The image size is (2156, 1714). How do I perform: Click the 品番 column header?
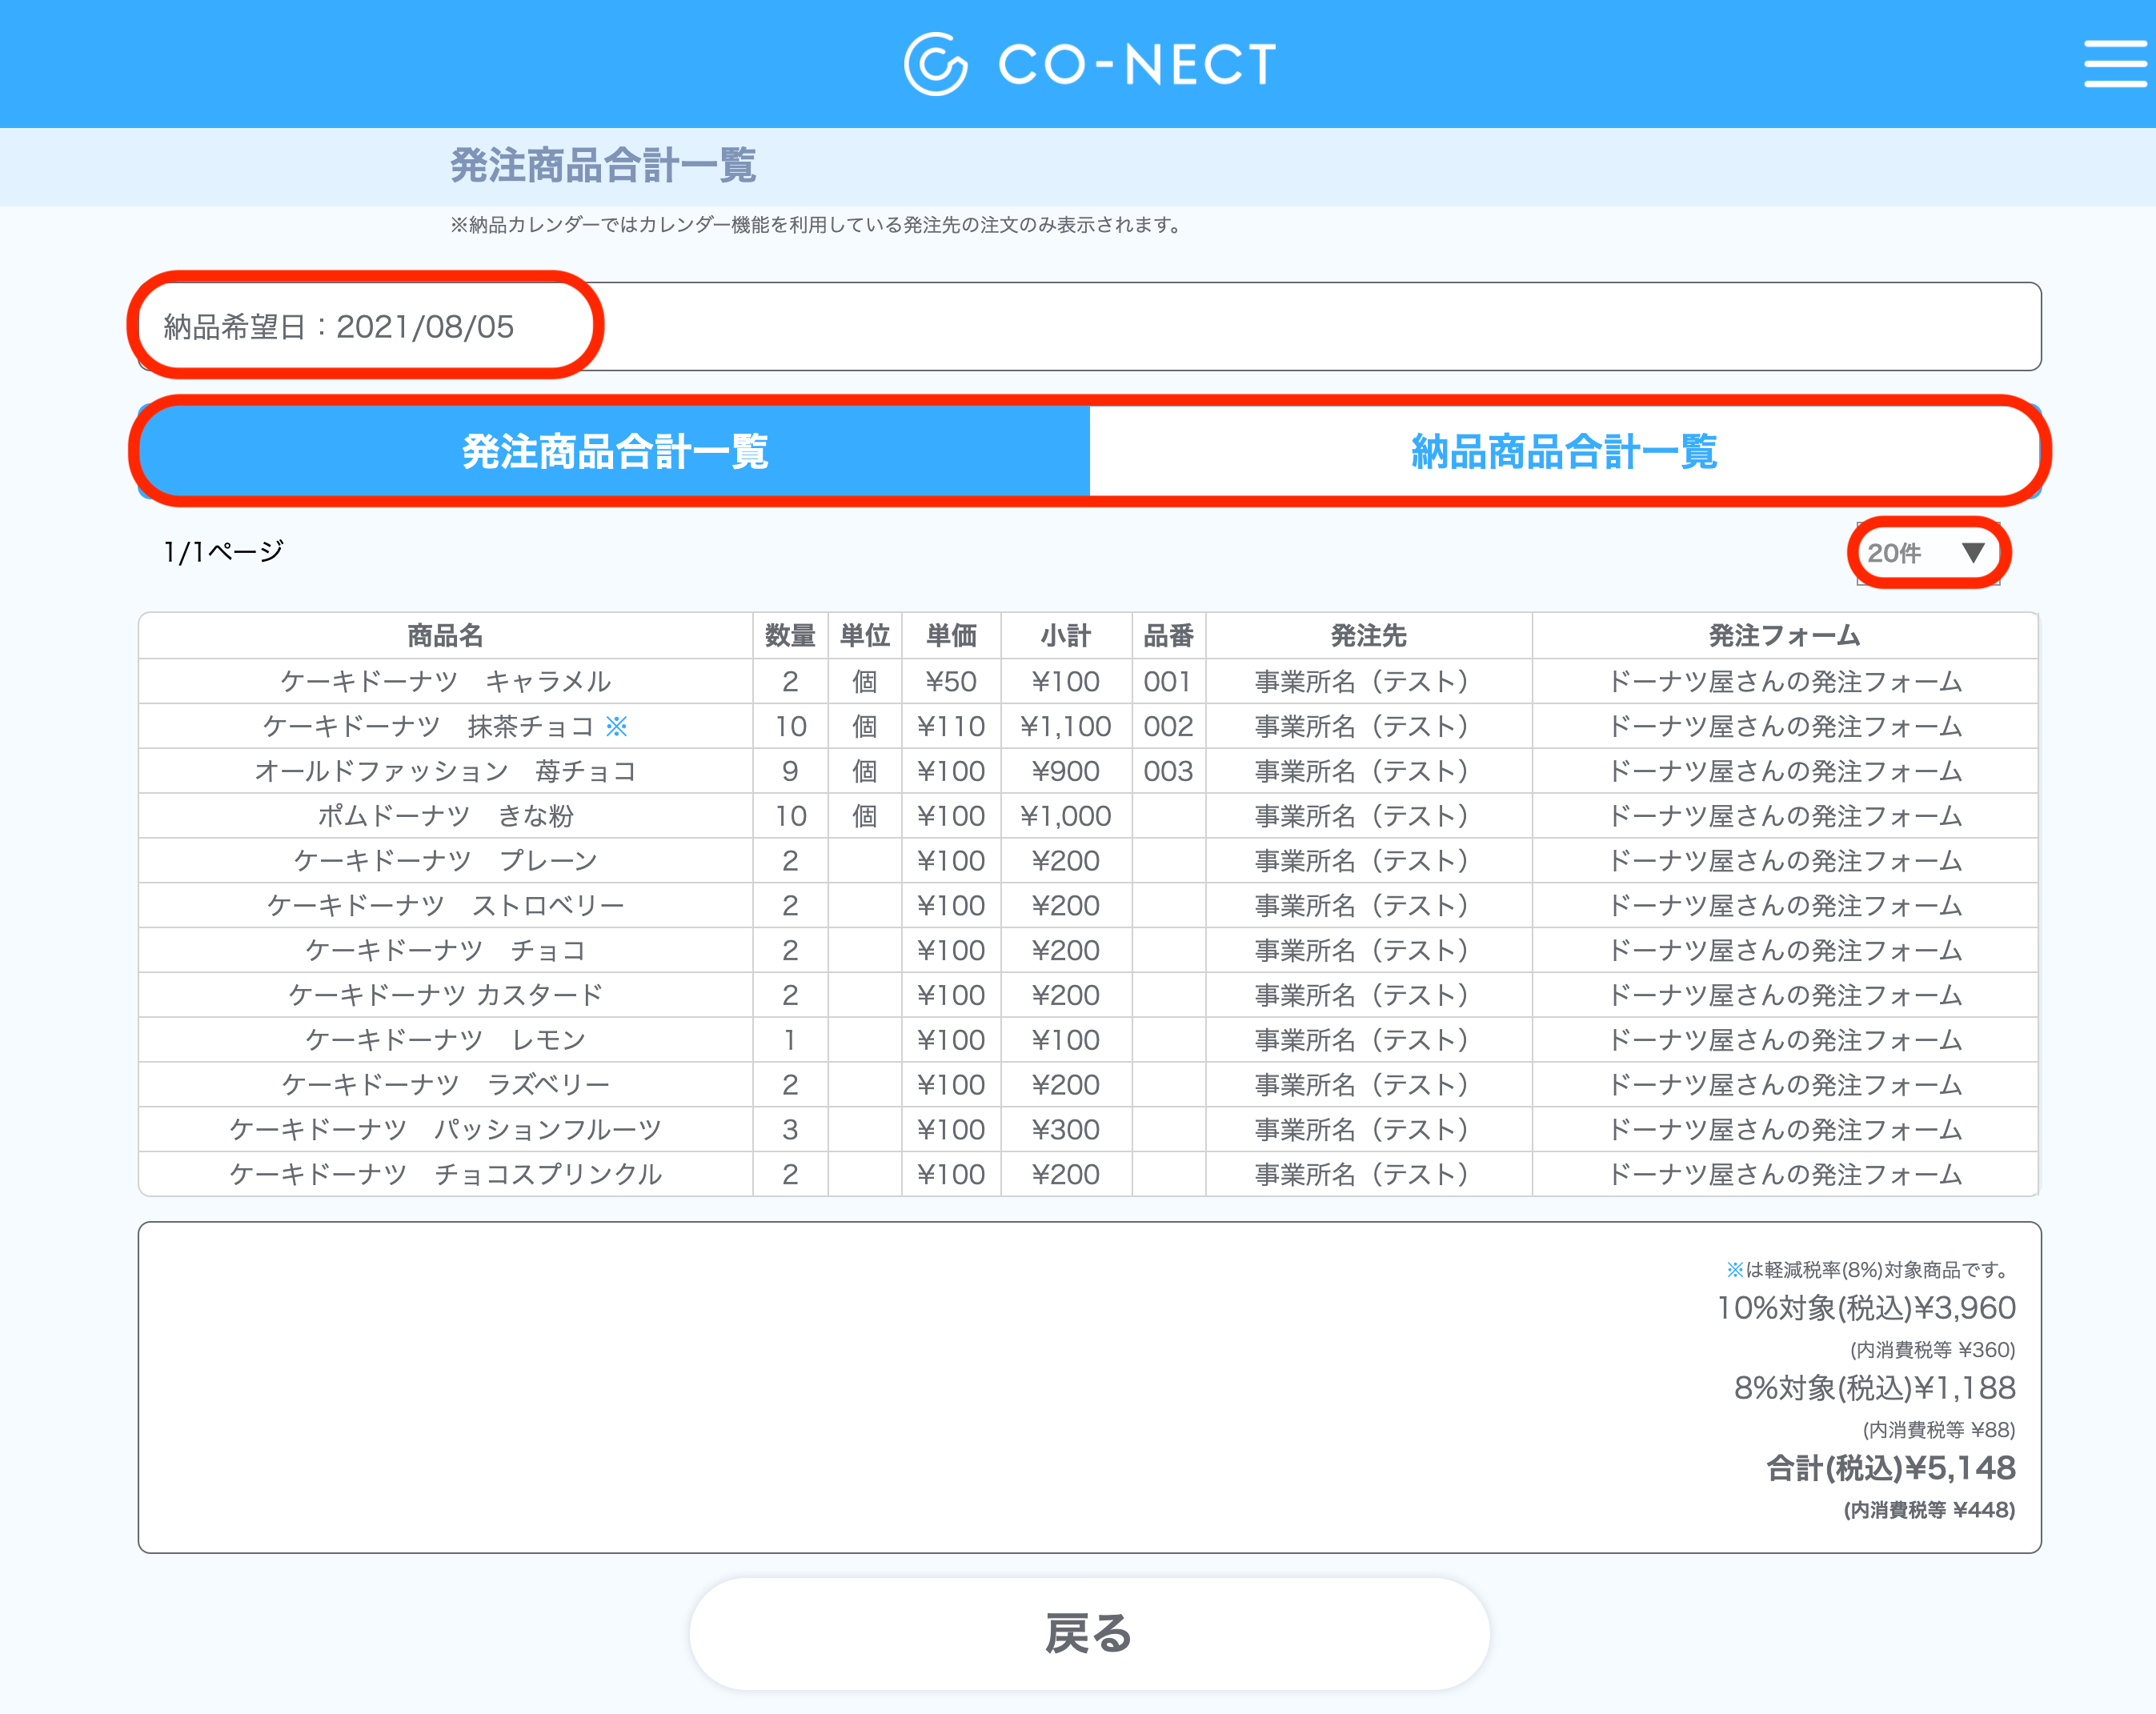coord(1168,635)
